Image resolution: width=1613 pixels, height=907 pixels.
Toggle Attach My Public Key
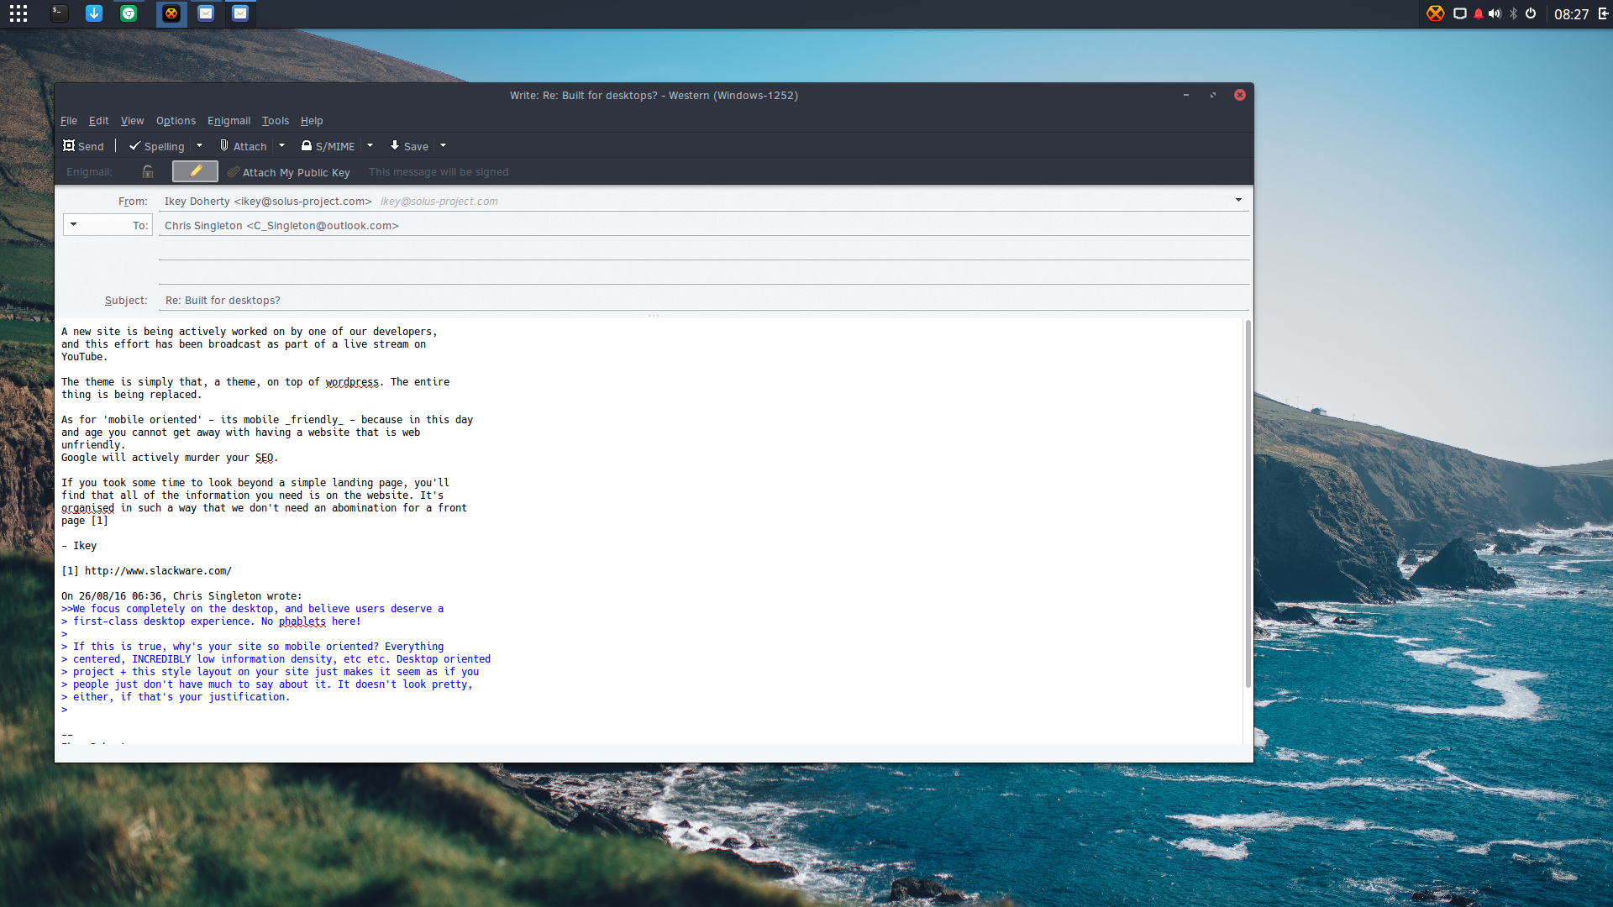click(288, 172)
